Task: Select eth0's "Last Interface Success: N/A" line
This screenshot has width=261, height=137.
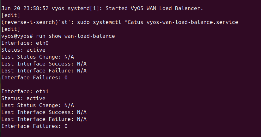Action: coord(44,64)
